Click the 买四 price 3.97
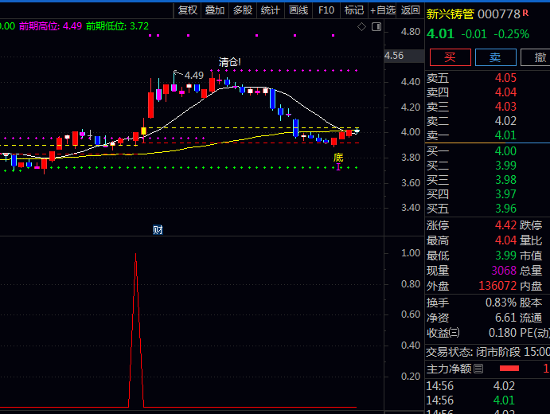This screenshot has width=550, height=414. click(505, 194)
